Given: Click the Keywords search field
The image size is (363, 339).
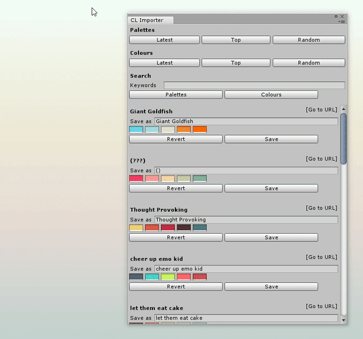Looking at the screenshot, I should (x=254, y=85).
